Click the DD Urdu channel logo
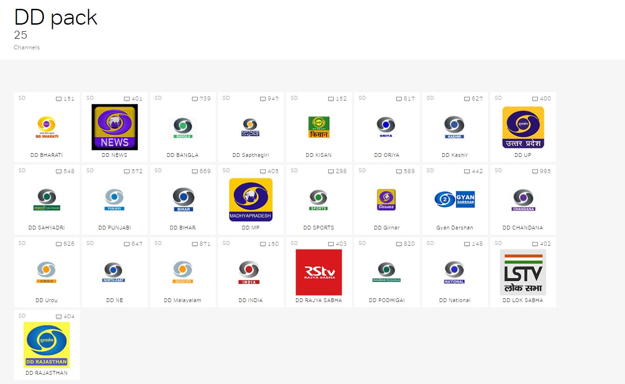 pos(47,272)
